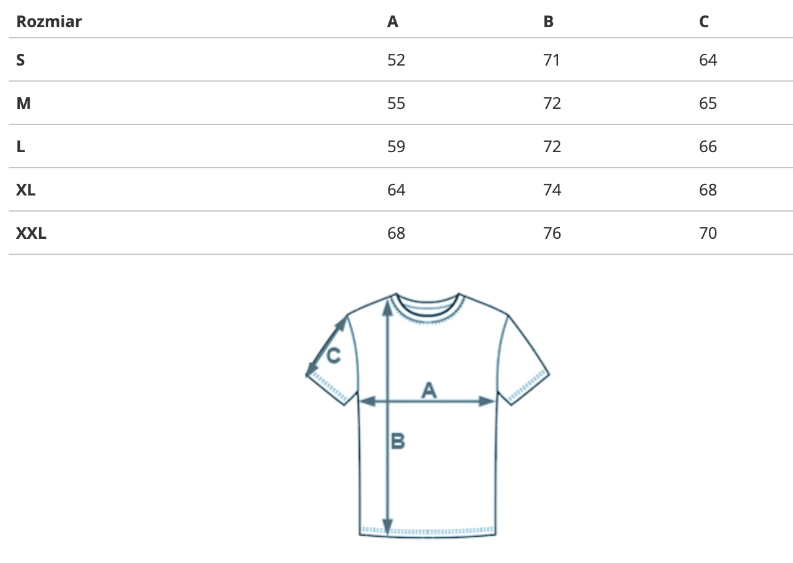Click length value 71 for size S
The height and width of the screenshot is (563, 793).
[552, 60]
